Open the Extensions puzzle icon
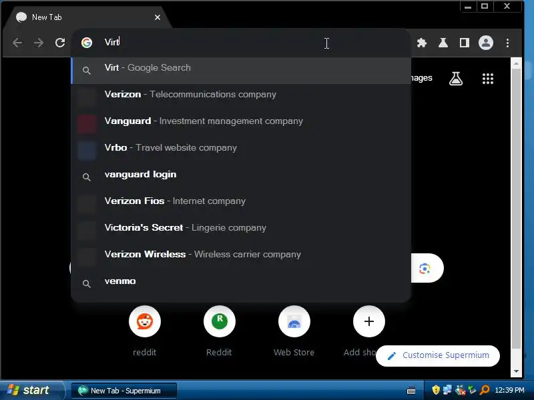Viewport: 534px width, 400px height. 422,43
